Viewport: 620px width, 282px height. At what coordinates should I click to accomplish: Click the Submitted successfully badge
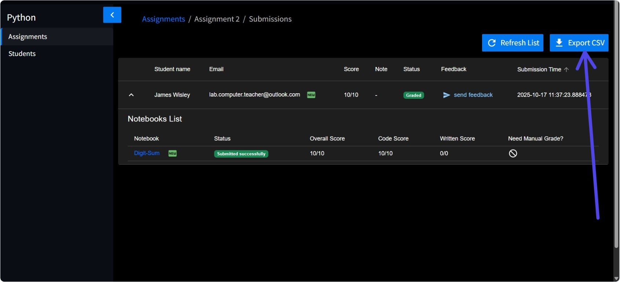pos(241,154)
